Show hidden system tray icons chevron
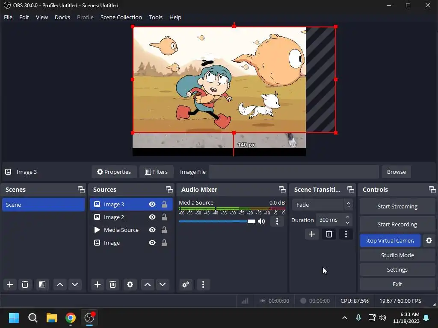The image size is (438, 328). coord(345,318)
